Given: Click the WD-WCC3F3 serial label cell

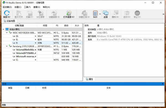Looking at the screenshot, I should tap(45, 33).
